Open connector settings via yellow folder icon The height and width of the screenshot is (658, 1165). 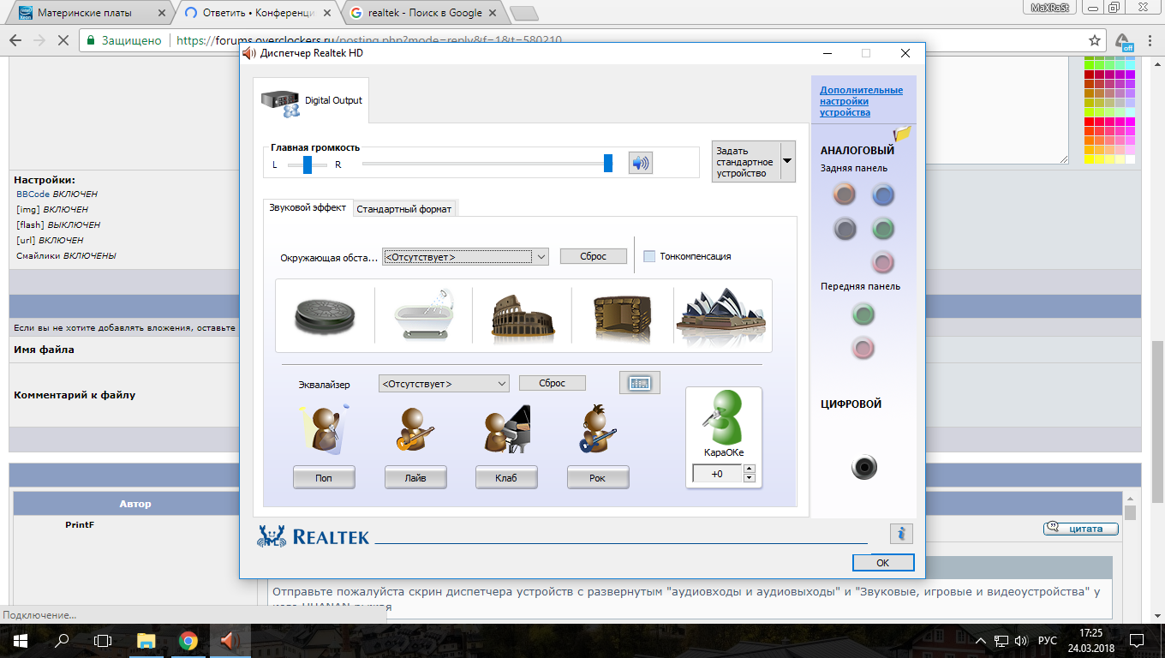902,133
